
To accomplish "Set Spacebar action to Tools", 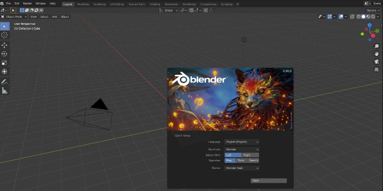I will click(242, 160).
